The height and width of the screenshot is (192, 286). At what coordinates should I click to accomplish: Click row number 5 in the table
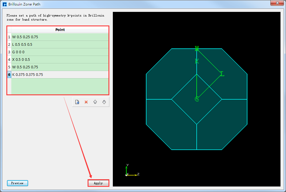[x=9, y=67]
